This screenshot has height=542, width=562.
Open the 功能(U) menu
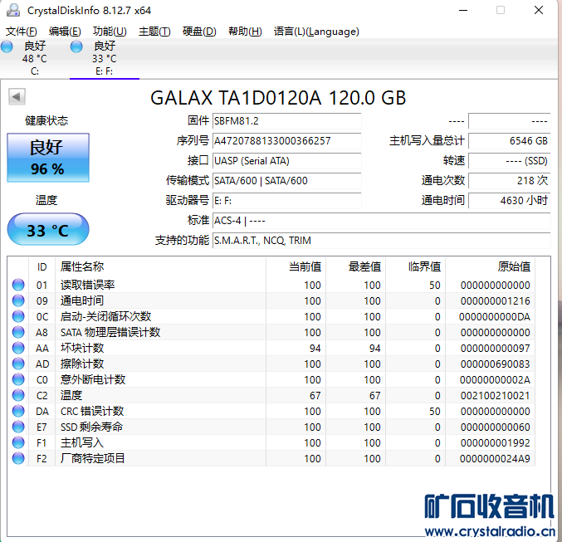110,32
